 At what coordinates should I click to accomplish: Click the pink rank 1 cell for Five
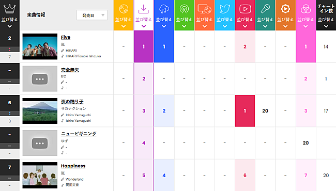point(306,46)
